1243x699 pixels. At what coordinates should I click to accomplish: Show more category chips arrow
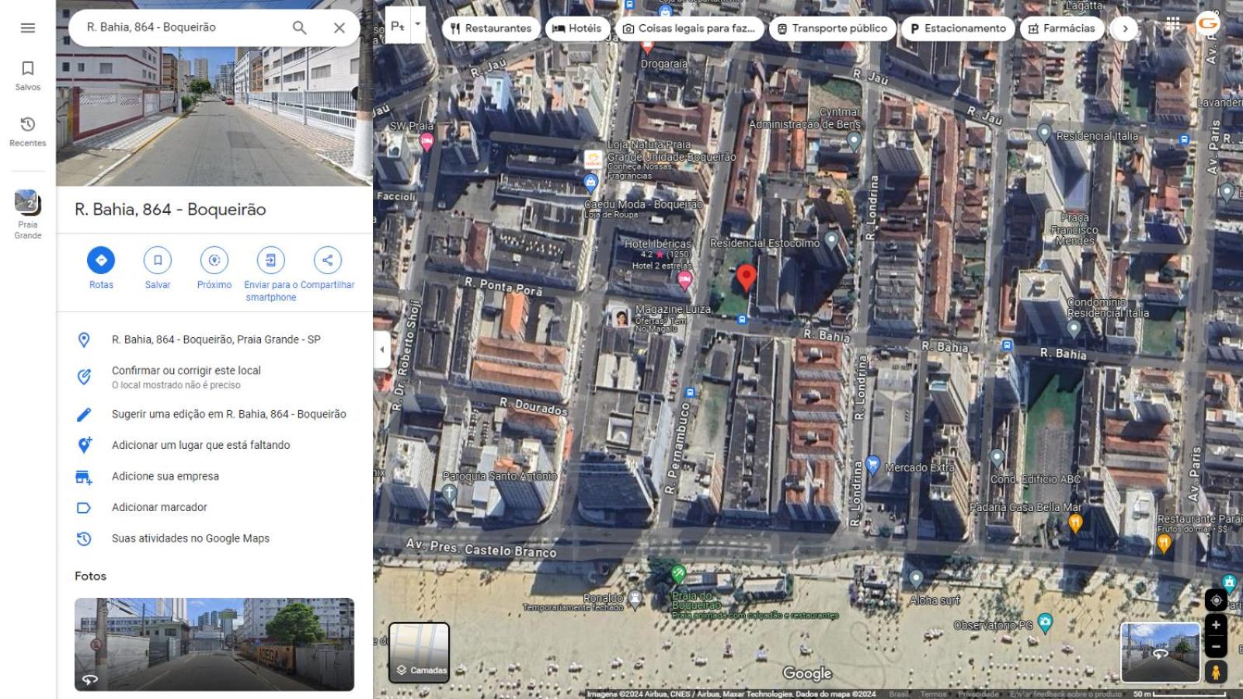[1125, 29]
